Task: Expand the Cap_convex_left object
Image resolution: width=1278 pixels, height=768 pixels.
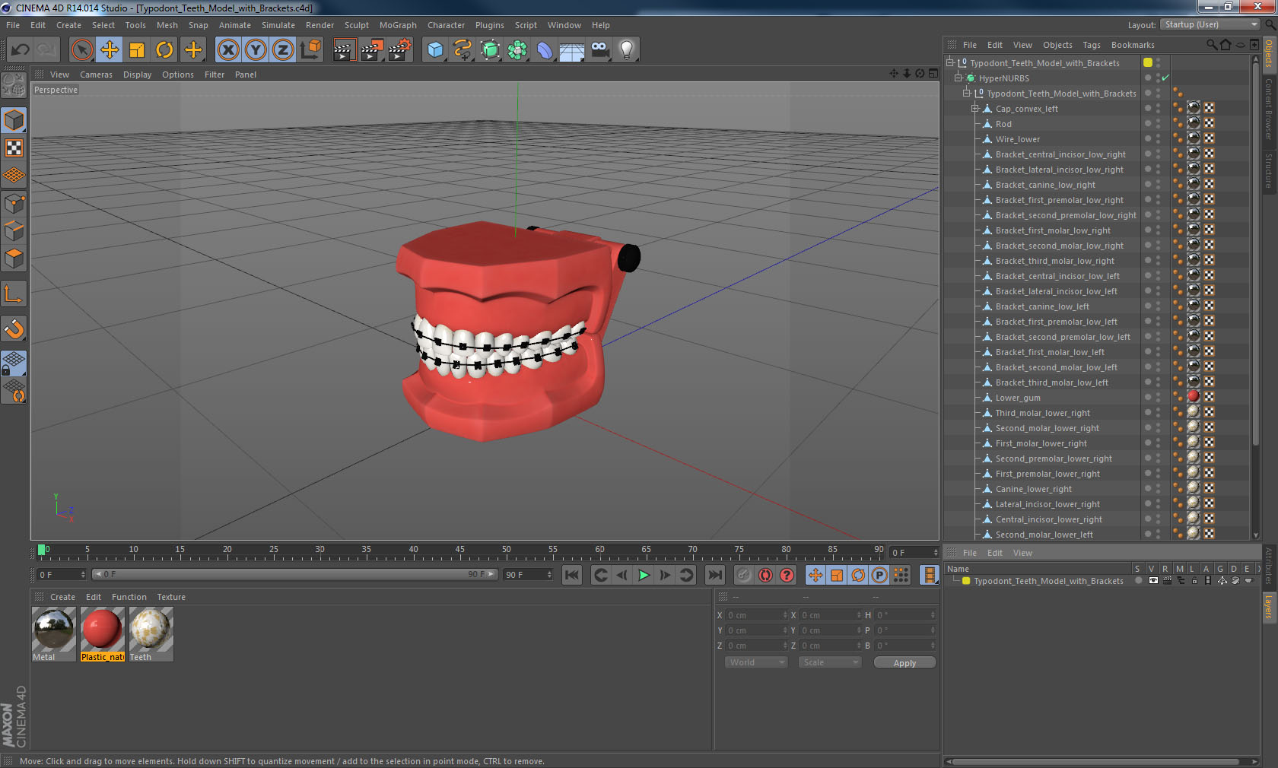Action: point(974,108)
